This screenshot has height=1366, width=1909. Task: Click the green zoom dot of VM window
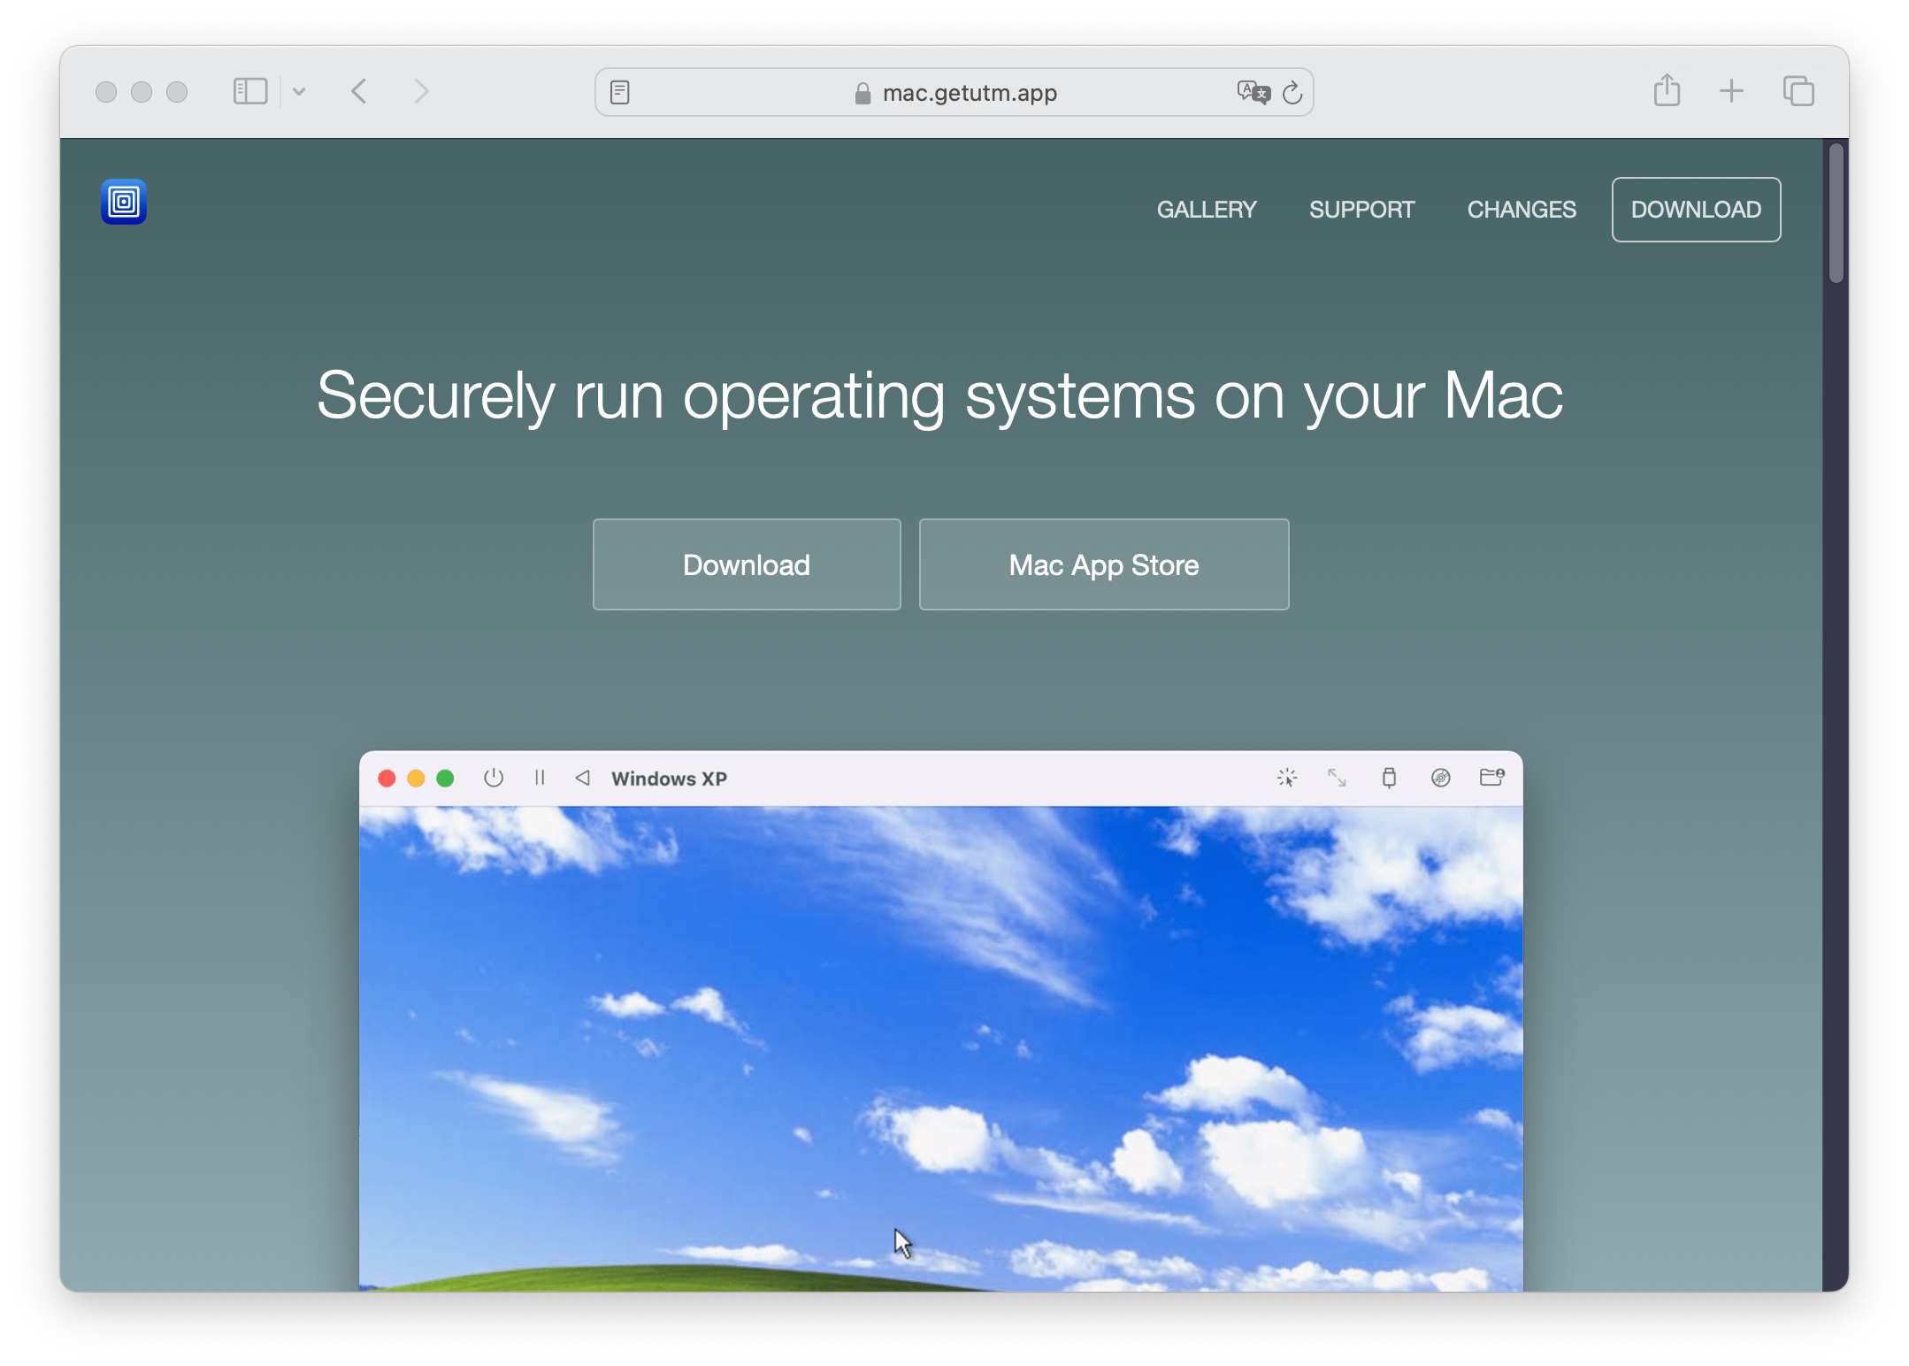point(445,779)
